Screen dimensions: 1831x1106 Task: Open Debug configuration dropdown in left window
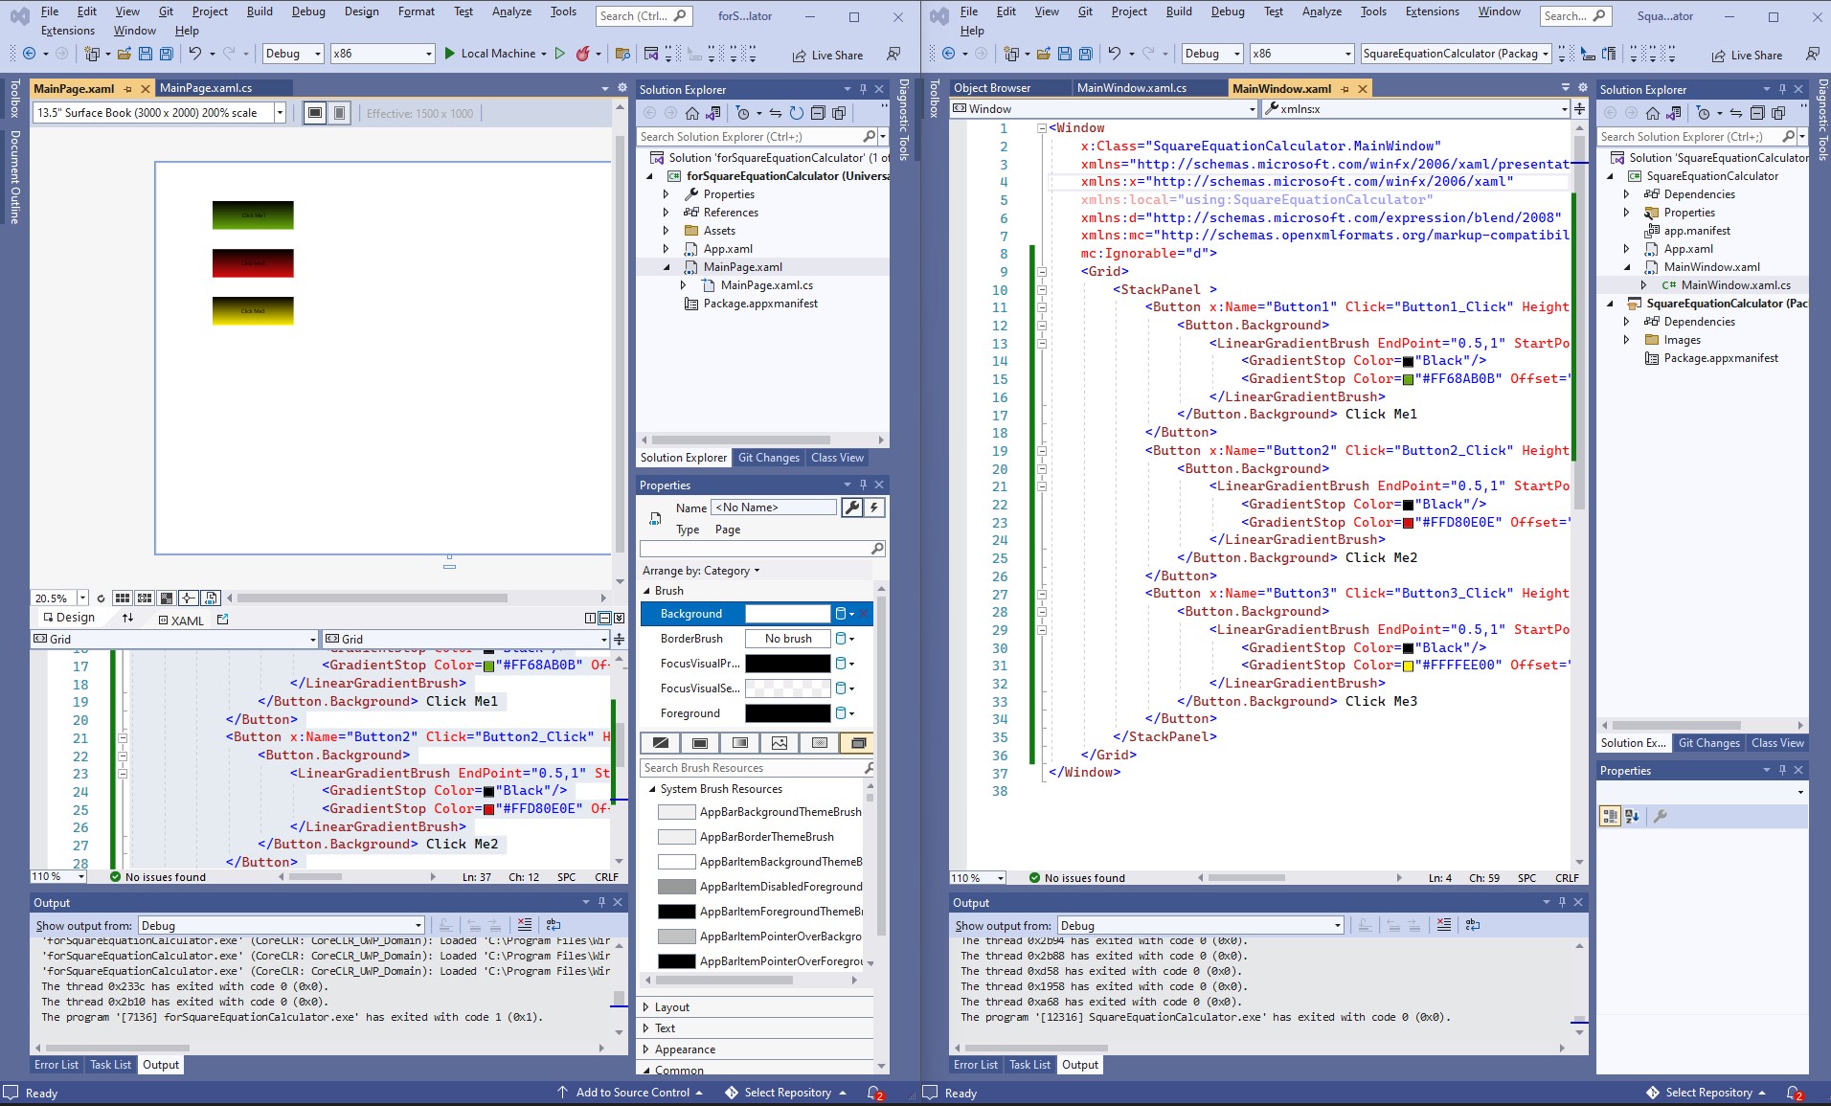tap(293, 54)
